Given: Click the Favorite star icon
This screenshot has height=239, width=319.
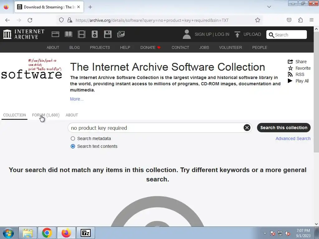Looking at the screenshot, I should (x=290, y=68).
